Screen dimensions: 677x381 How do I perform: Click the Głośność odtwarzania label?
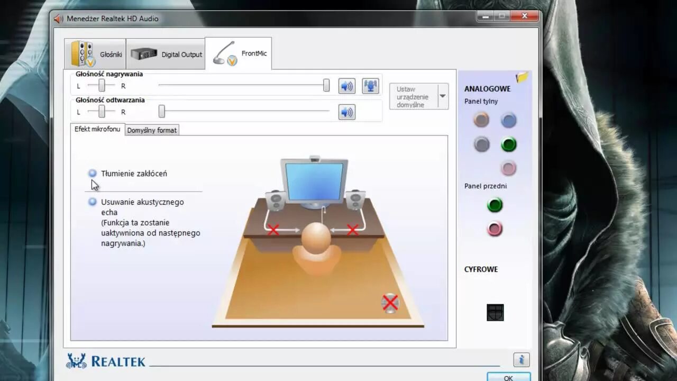tap(110, 100)
